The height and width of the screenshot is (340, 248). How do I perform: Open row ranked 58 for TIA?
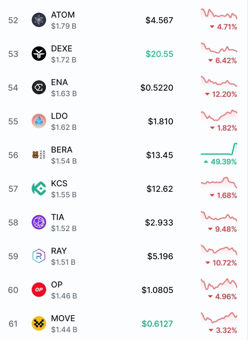point(124,223)
